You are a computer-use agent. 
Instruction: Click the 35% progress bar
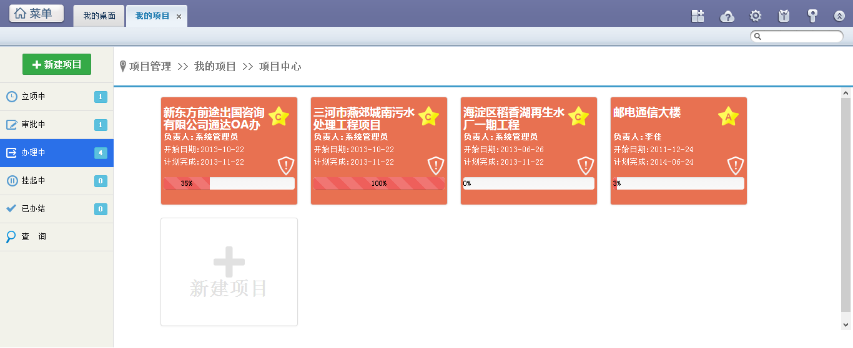point(229,183)
